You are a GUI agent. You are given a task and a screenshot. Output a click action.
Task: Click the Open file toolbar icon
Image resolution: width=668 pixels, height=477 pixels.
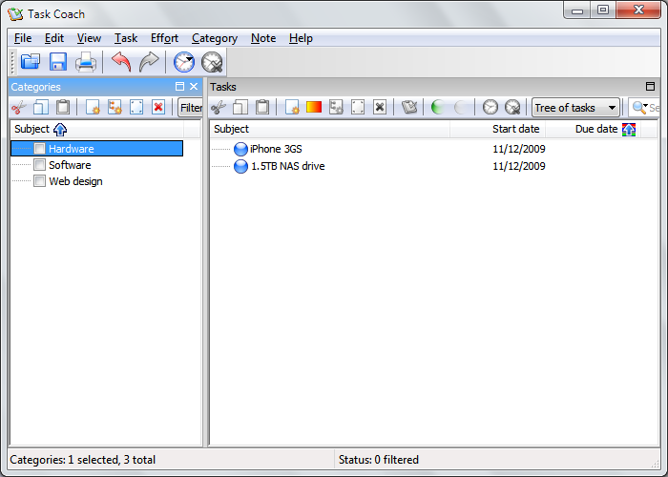coord(31,62)
